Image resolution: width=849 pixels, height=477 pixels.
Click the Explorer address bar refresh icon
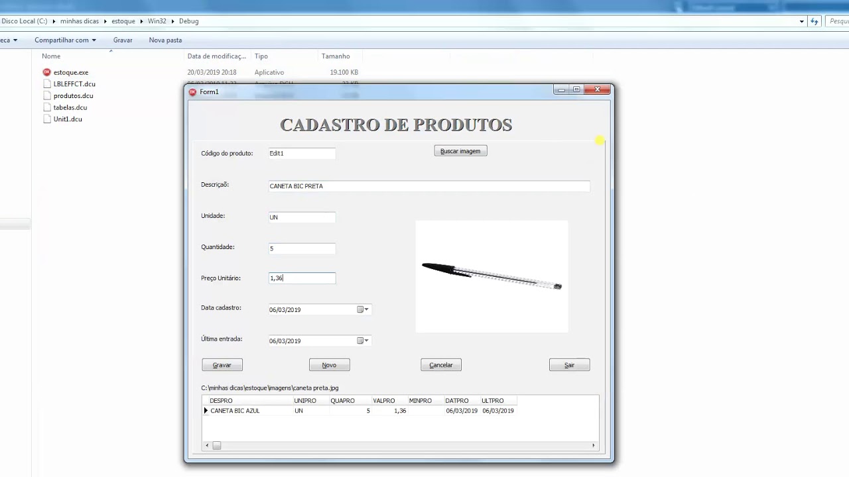815,21
